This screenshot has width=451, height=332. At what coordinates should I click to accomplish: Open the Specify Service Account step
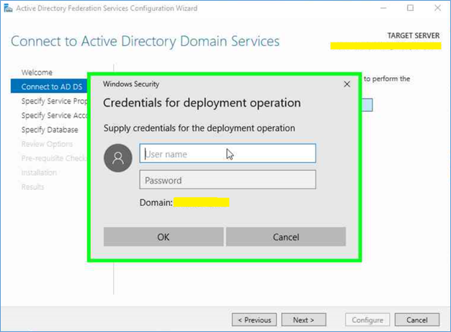click(54, 115)
